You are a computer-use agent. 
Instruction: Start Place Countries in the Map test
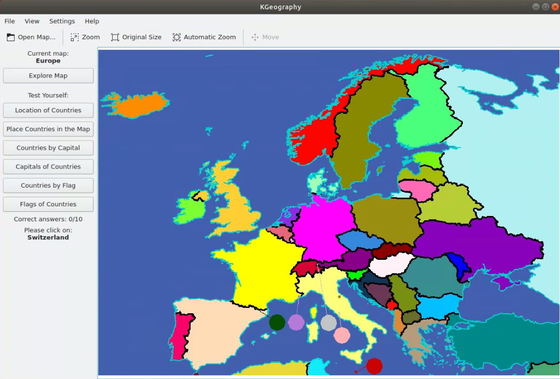pos(48,129)
